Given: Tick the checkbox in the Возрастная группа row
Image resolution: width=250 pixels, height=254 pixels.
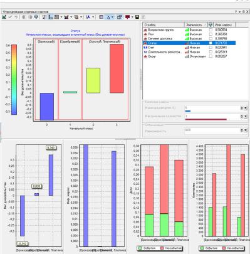Looking at the screenshot, I should [x=211, y=30].
